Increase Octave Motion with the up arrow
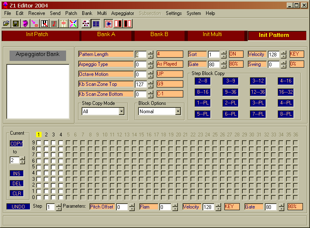Image resolution: width=310 pixels, height=228 pixels. coord(151,73)
